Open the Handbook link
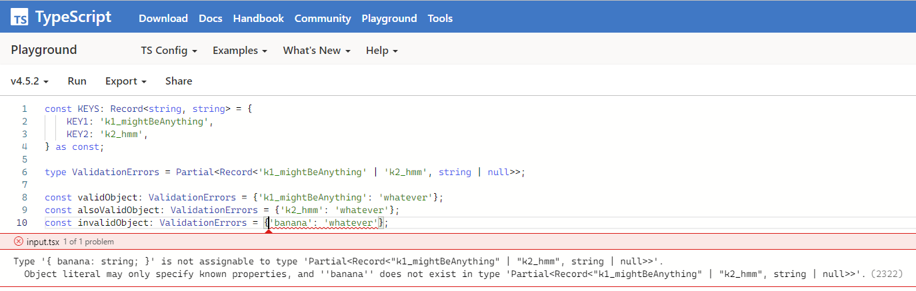916x291 pixels. pos(259,19)
